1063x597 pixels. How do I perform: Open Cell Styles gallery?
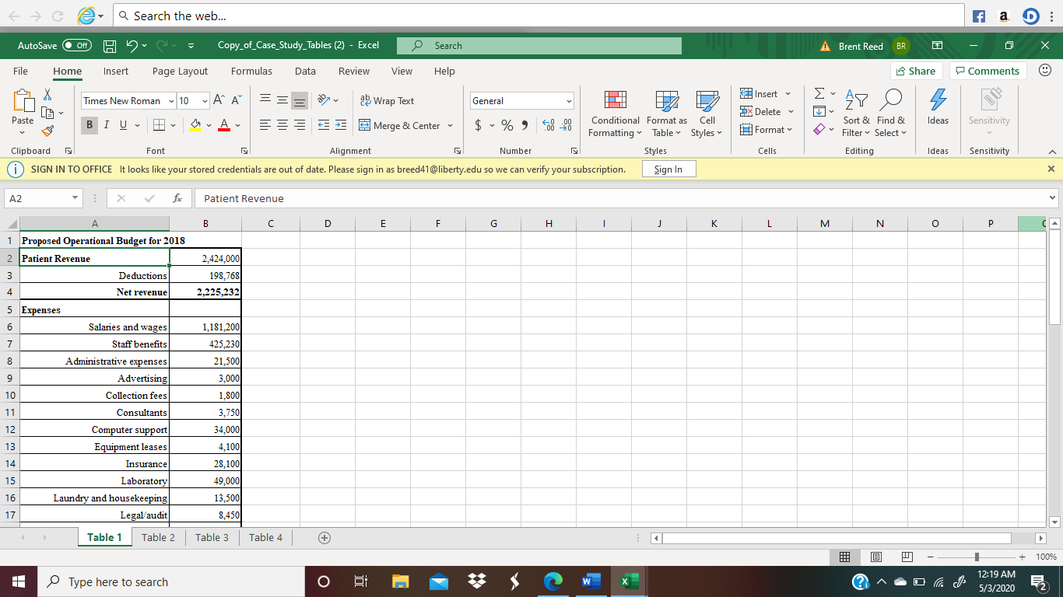coord(707,113)
